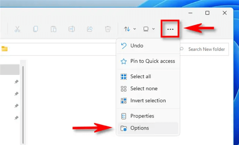Open the Layout and view options button
Screen dimensions: 239x145
(x=149, y=29)
